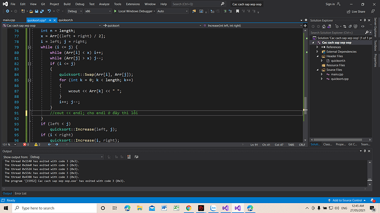Click the Save All toolbar icon
This screenshot has width=380, height=213.
42,12
